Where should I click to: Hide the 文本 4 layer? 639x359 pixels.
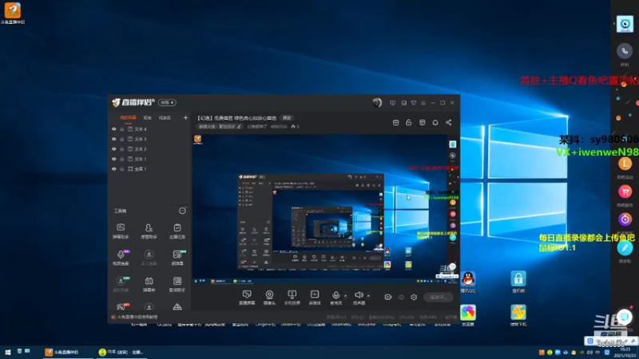(x=114, y=129)
